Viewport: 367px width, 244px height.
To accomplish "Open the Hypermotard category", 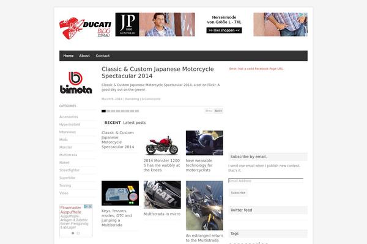I will click(x=70, y=124).
